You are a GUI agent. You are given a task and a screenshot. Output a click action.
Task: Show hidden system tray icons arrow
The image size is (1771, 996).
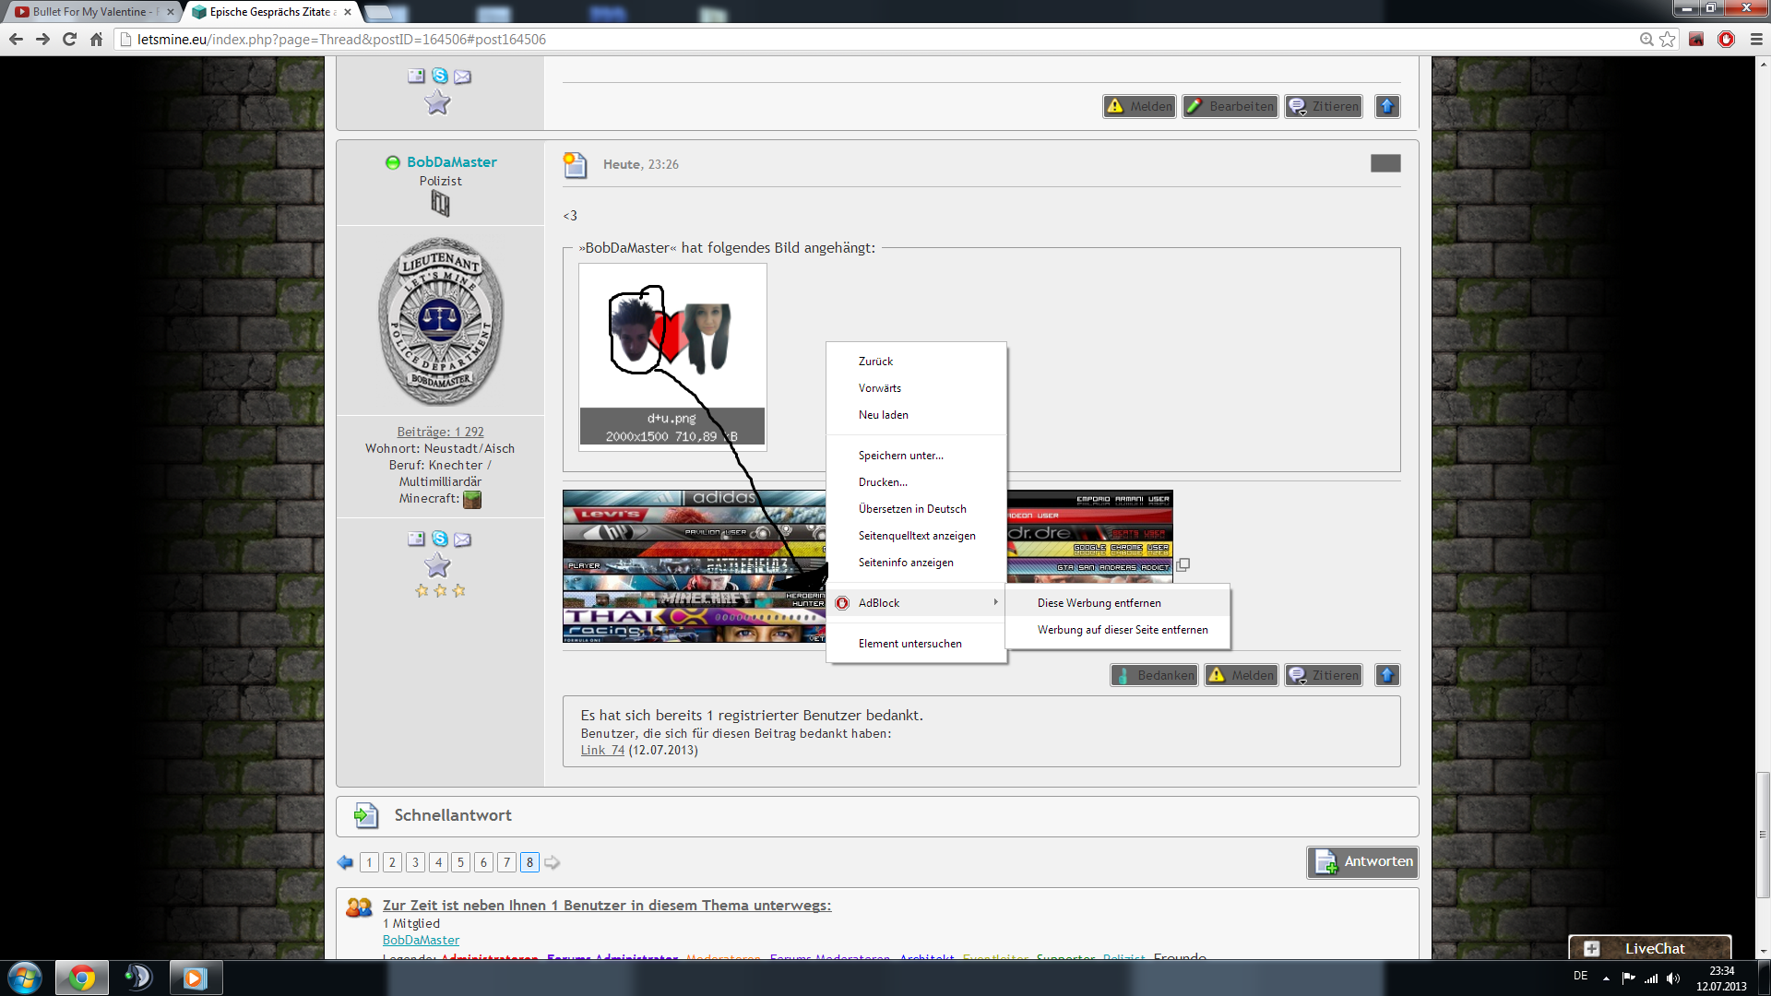click(1606, 978)
